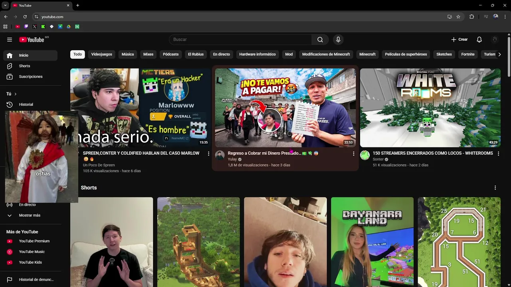511x287 pixels.
Task: Select the Películas de superhéroes chip
Action: pyautogui.click(x=406, y=54)
